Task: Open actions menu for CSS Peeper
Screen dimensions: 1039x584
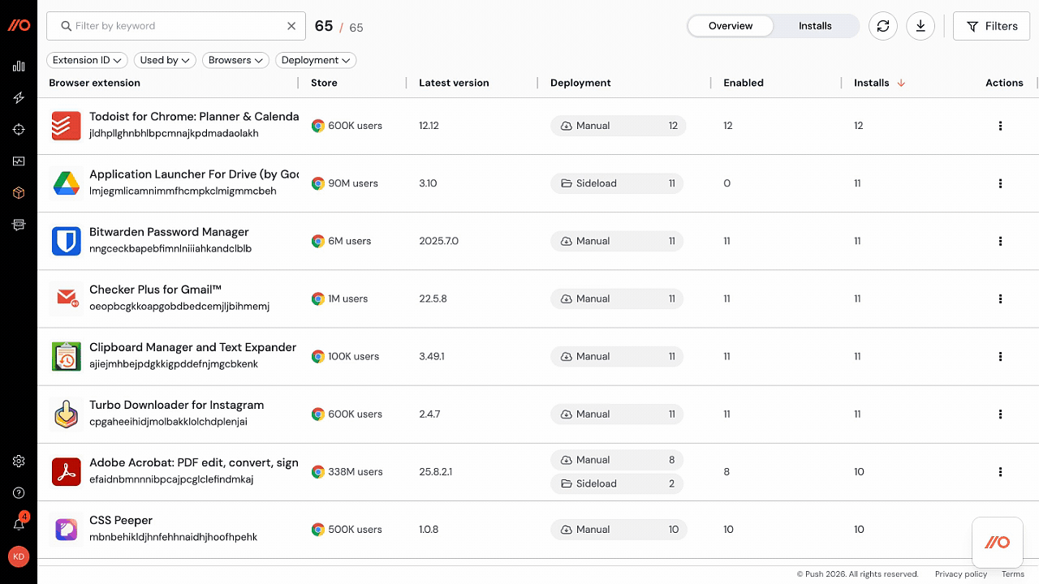Action: click(1000, 529)
